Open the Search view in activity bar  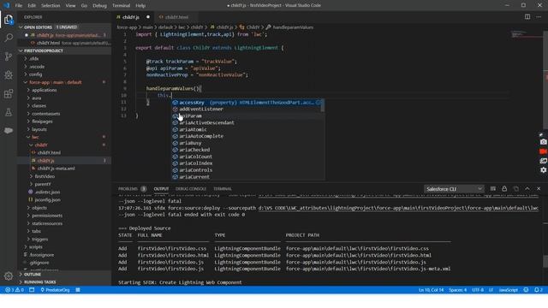click(9, 38)
